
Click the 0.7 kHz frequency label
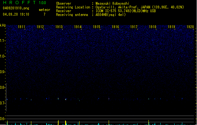[3, 103]
